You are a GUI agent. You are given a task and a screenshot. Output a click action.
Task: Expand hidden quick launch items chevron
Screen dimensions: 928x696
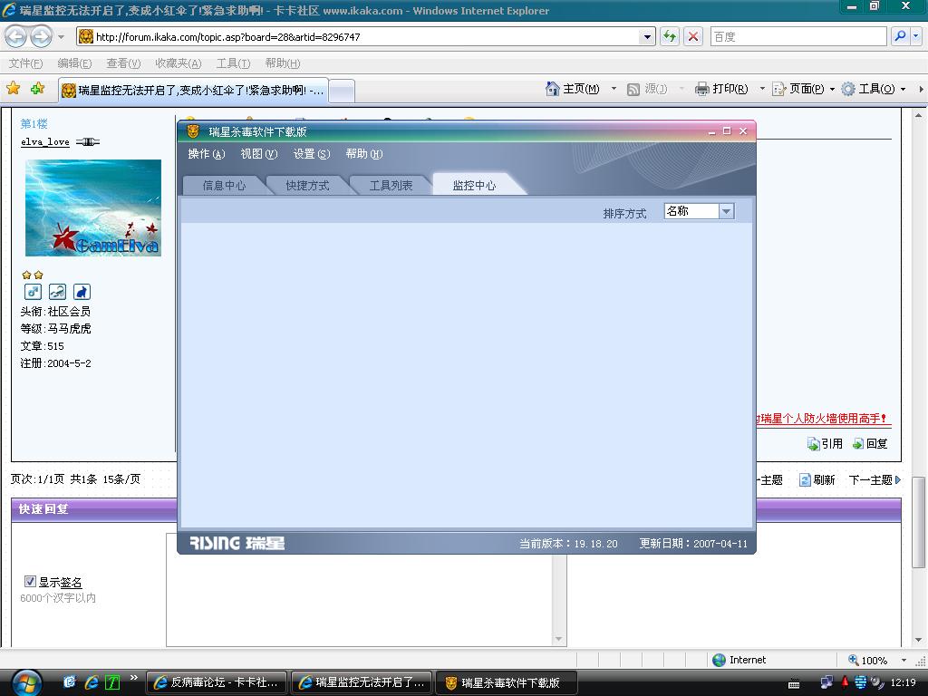(x=134, y=678)
